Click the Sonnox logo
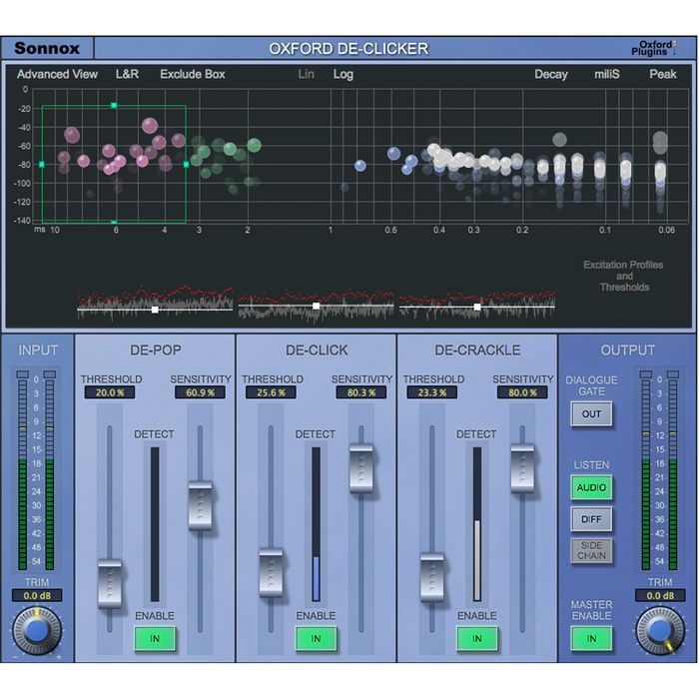This screenshot has width=699, height=699. pyautogui.click(x=46, y=49)
